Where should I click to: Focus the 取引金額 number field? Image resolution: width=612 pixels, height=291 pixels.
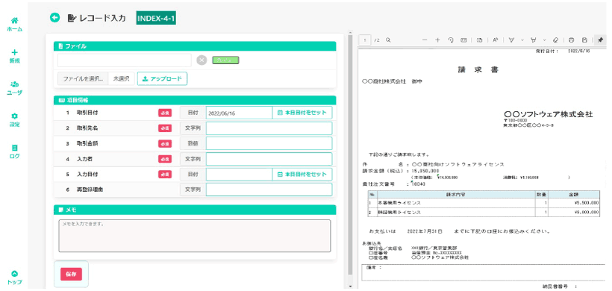(269, 143)
